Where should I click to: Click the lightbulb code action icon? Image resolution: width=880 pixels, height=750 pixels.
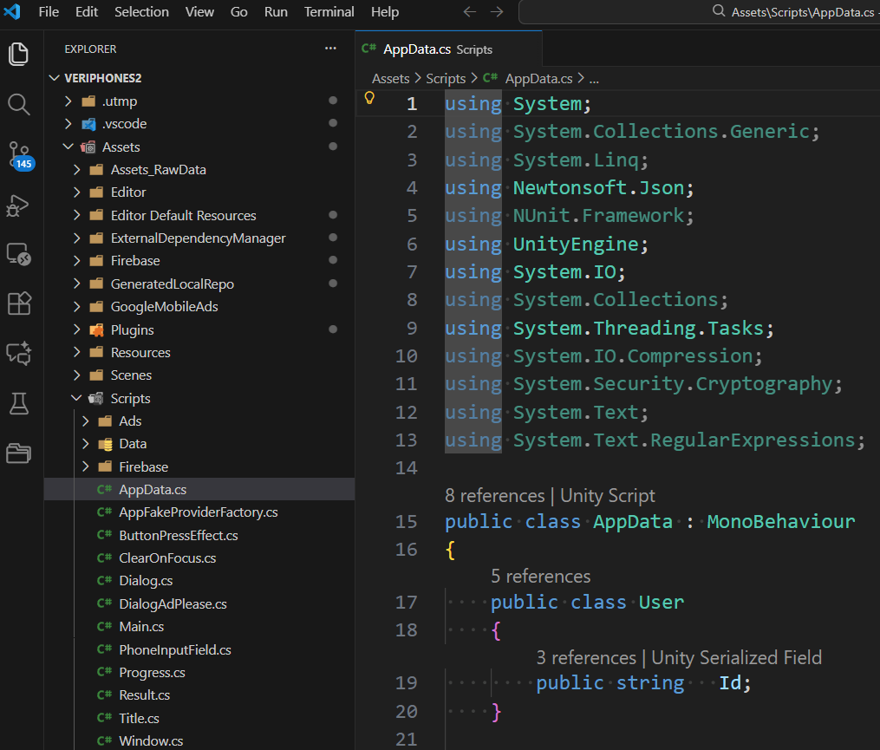[x=368, y=98]
